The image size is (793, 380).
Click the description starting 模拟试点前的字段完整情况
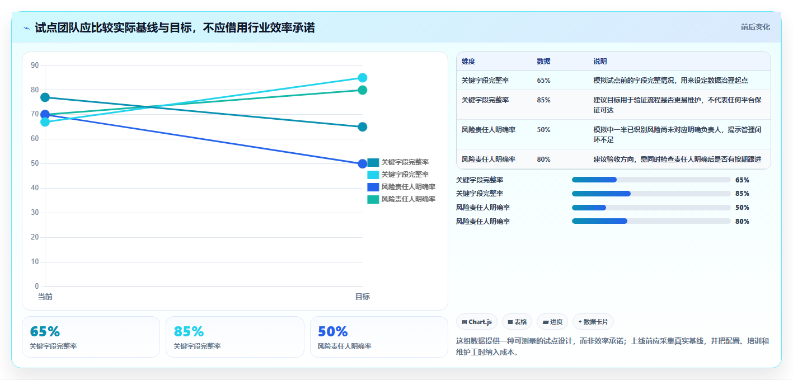670,81
